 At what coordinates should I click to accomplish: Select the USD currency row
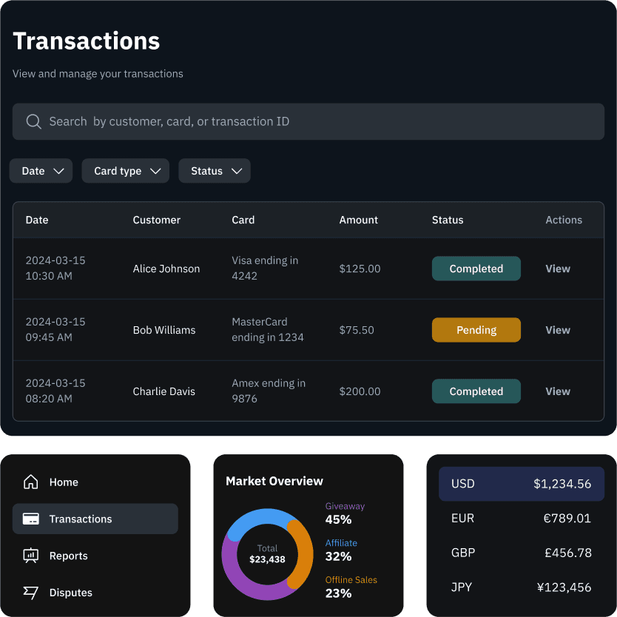point(522,484)
